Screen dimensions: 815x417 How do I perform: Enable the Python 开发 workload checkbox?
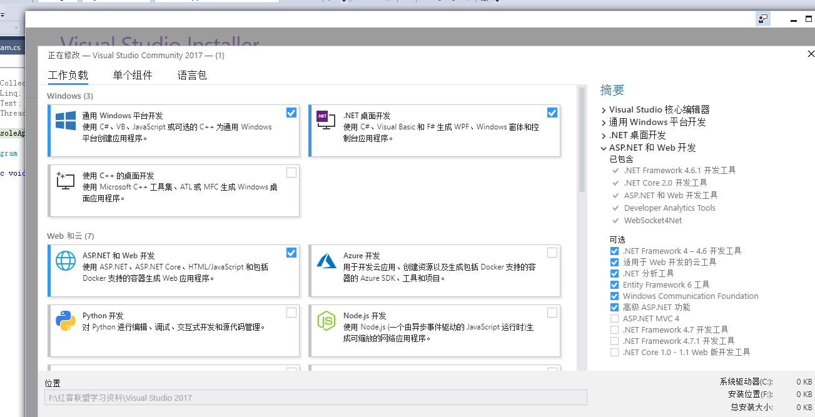291,313
